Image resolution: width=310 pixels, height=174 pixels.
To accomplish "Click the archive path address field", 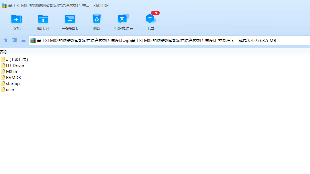I will click(x=169, y=40).
